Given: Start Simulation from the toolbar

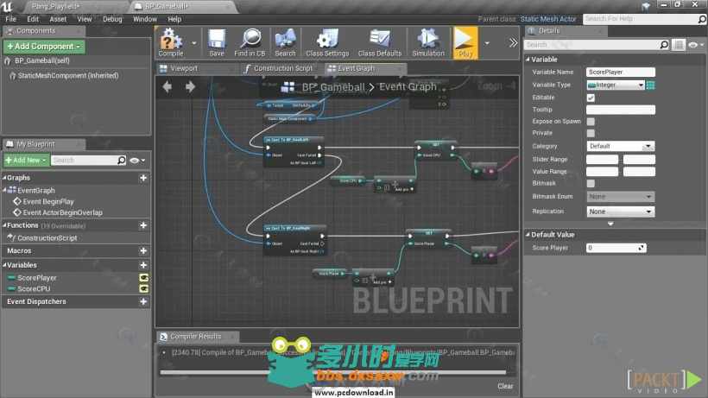Looking at the screenshot, I should 428,42.
